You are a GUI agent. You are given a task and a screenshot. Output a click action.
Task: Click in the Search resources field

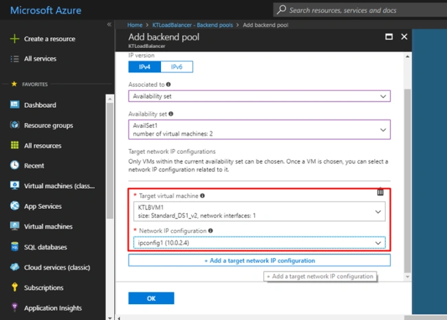point(360,10)
